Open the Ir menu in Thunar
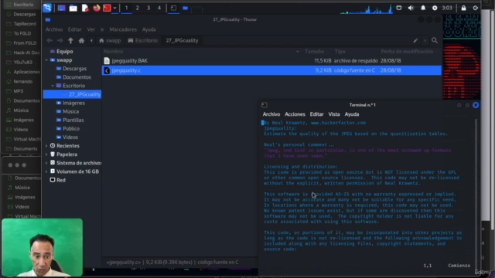Image resolution: width=495 pixels, height=278 pixels. (x=102, y=29)
